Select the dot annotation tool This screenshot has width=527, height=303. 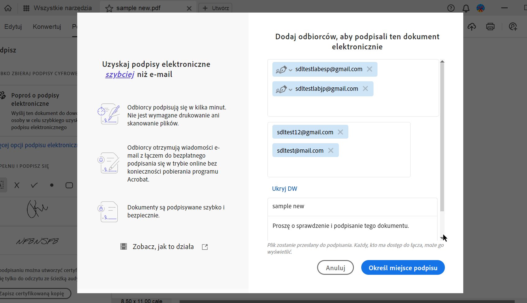pos(51,185)
